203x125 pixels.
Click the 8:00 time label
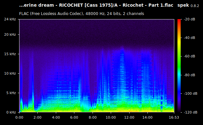coord(93,117)
